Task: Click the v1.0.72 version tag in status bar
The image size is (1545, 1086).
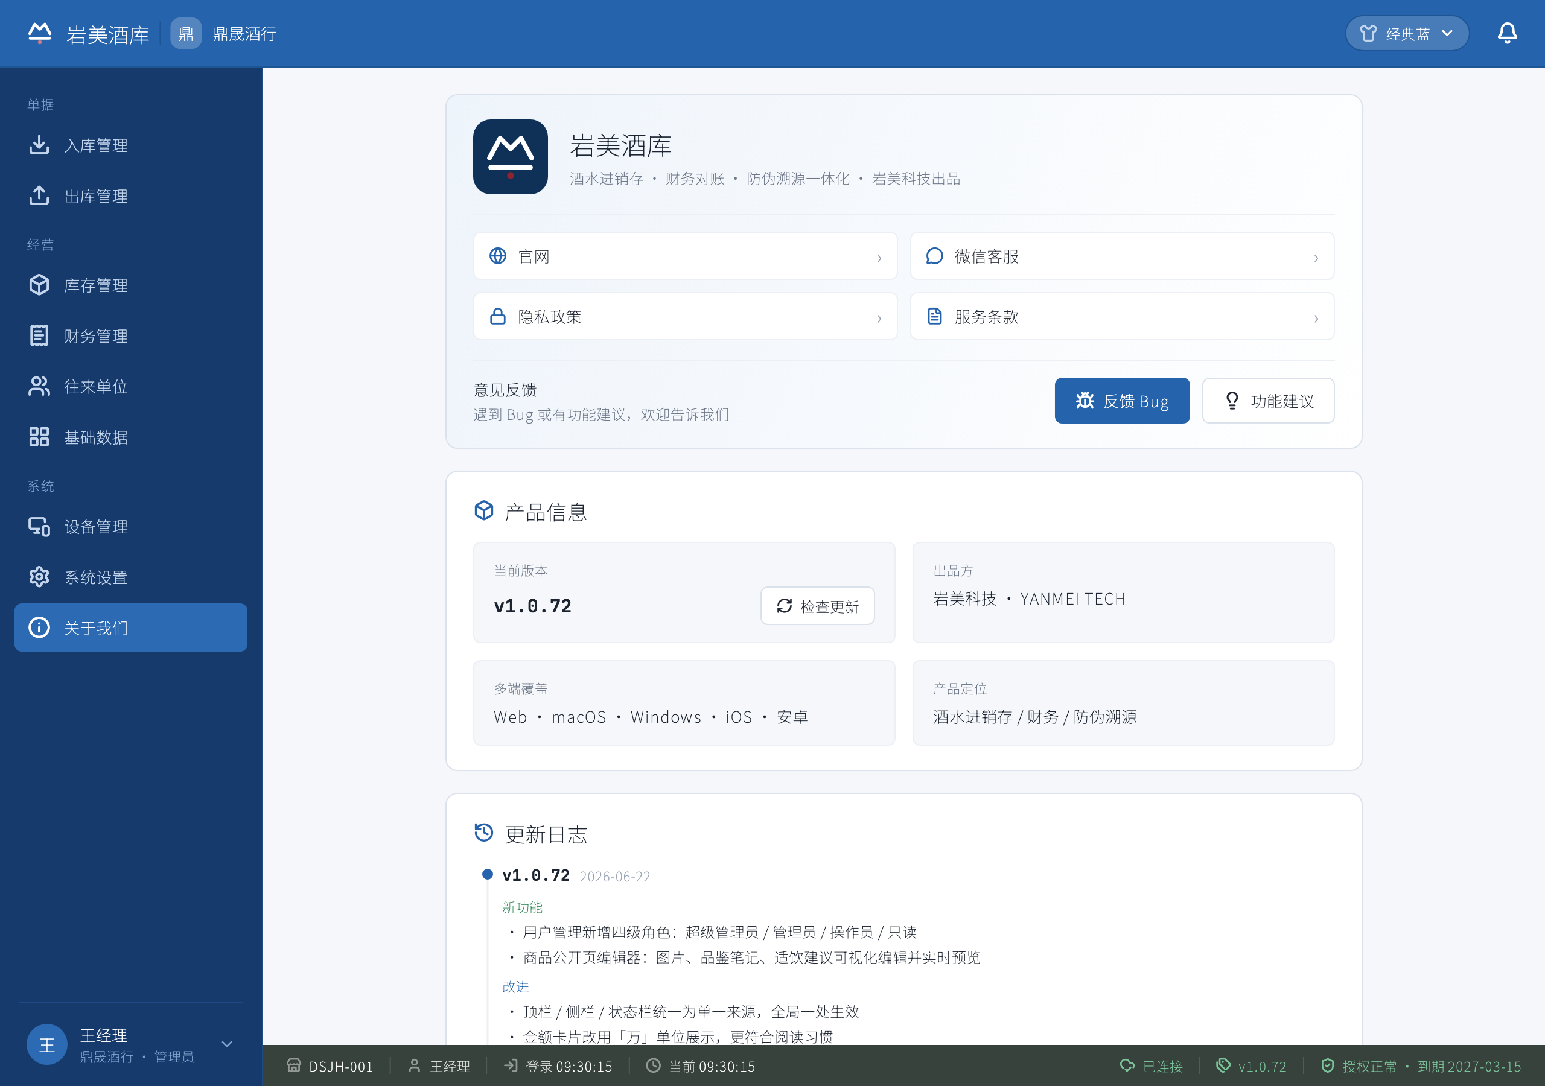Action: [x=1251, y=1066]
